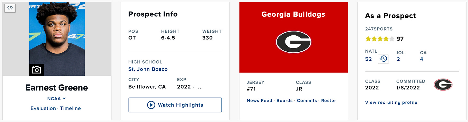
Task: Open the Roster link
Action: 328,100
